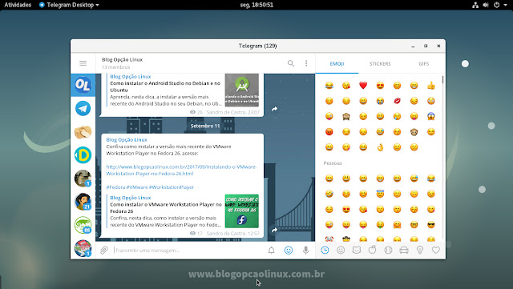Expand the Telegram Desktop app menu
Viewport: 513px width, 289px height.
click(69, 5)
